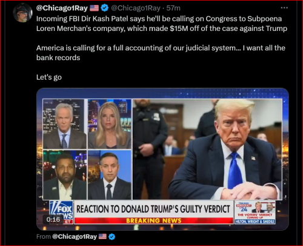Viewport: 303px width, 246px height.
Task: Click the gray @Chicago1Ray handle
Action: [136, 8]
